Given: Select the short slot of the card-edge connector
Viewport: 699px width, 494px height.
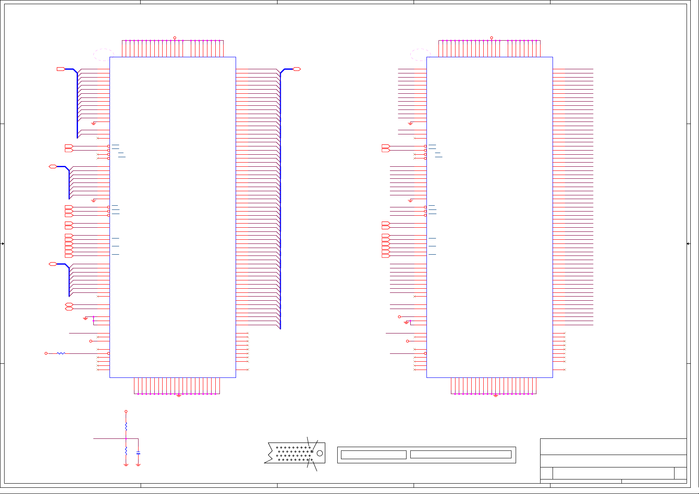Looking at the screenshot, I should click(x=373, y=455).
